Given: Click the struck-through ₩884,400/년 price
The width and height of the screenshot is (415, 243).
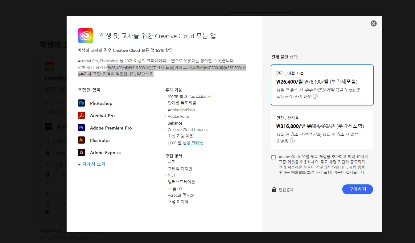Looking at the screenshot, I should pos(321,126).
